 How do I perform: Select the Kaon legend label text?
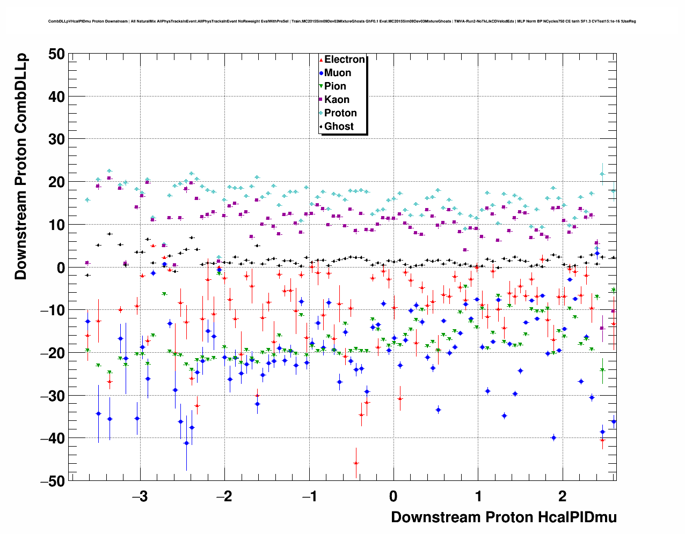pyautogui.click(x=337, y=100)
